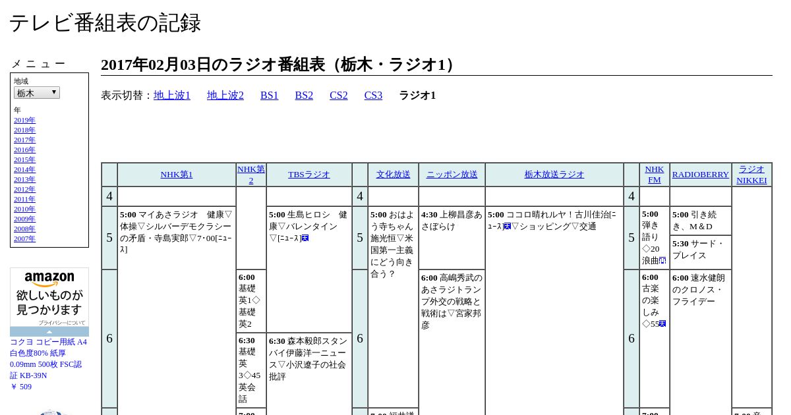The height and width of the screenshot is (415, 791).
Task: Click the ￥509 price link in the ad
Action: click(x=20, y=387)
